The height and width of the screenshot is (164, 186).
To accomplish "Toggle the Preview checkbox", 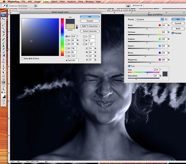I will coord(173,33).
